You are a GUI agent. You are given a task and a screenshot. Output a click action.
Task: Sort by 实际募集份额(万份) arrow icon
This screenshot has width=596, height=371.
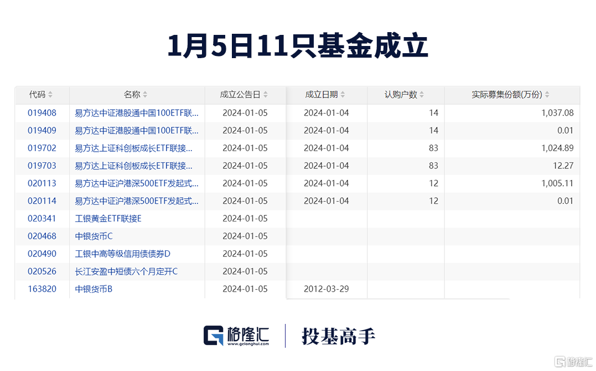pyautogui.click(x=547, y=95)
